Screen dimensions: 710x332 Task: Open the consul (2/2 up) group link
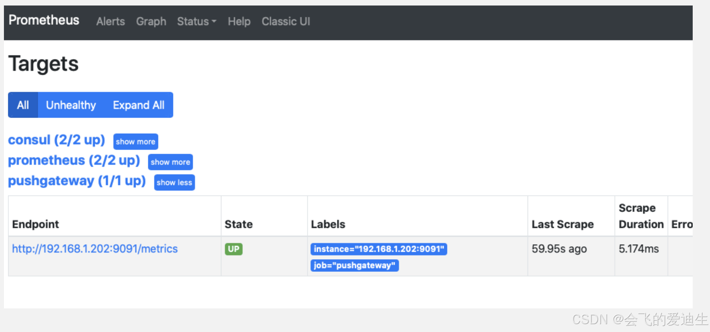tap(57, 140)
